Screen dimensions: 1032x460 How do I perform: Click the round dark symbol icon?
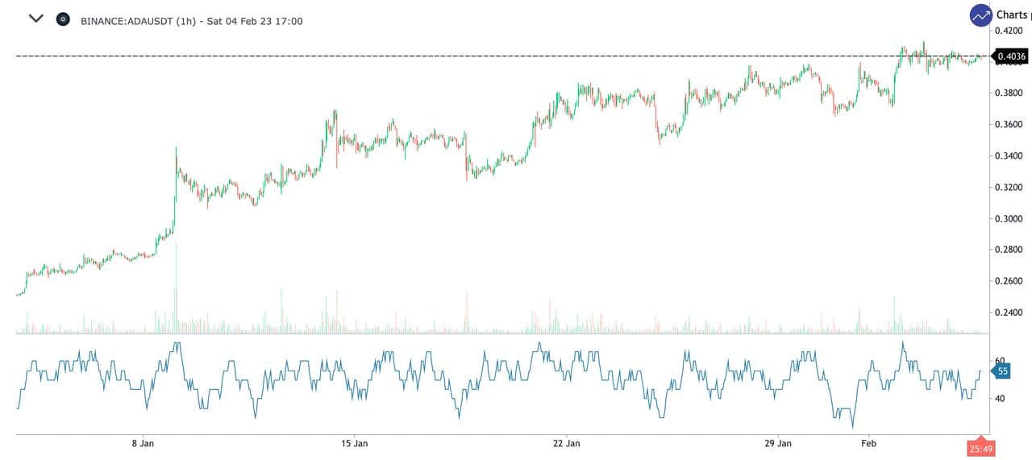63,19
